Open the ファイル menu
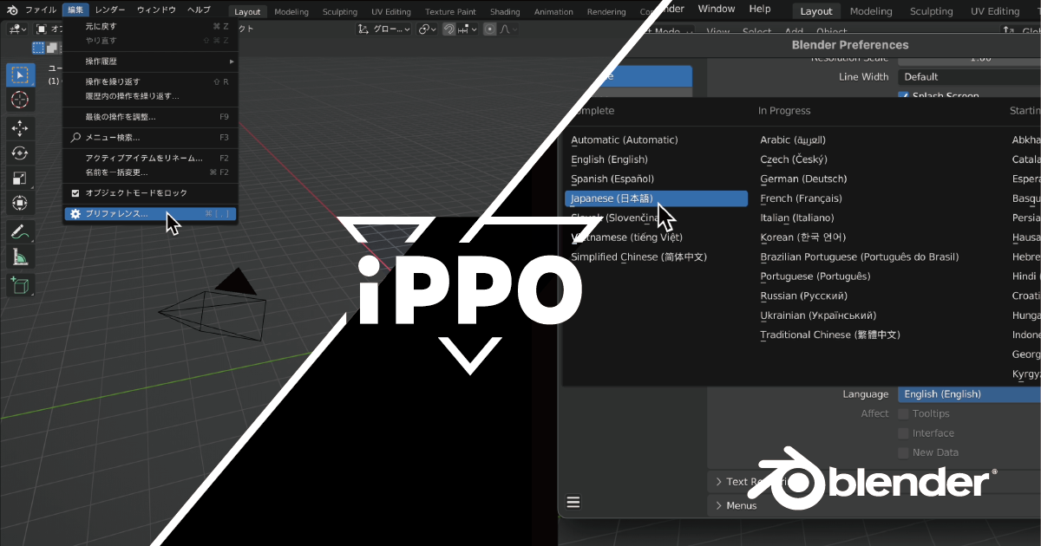 coord(41,10)
